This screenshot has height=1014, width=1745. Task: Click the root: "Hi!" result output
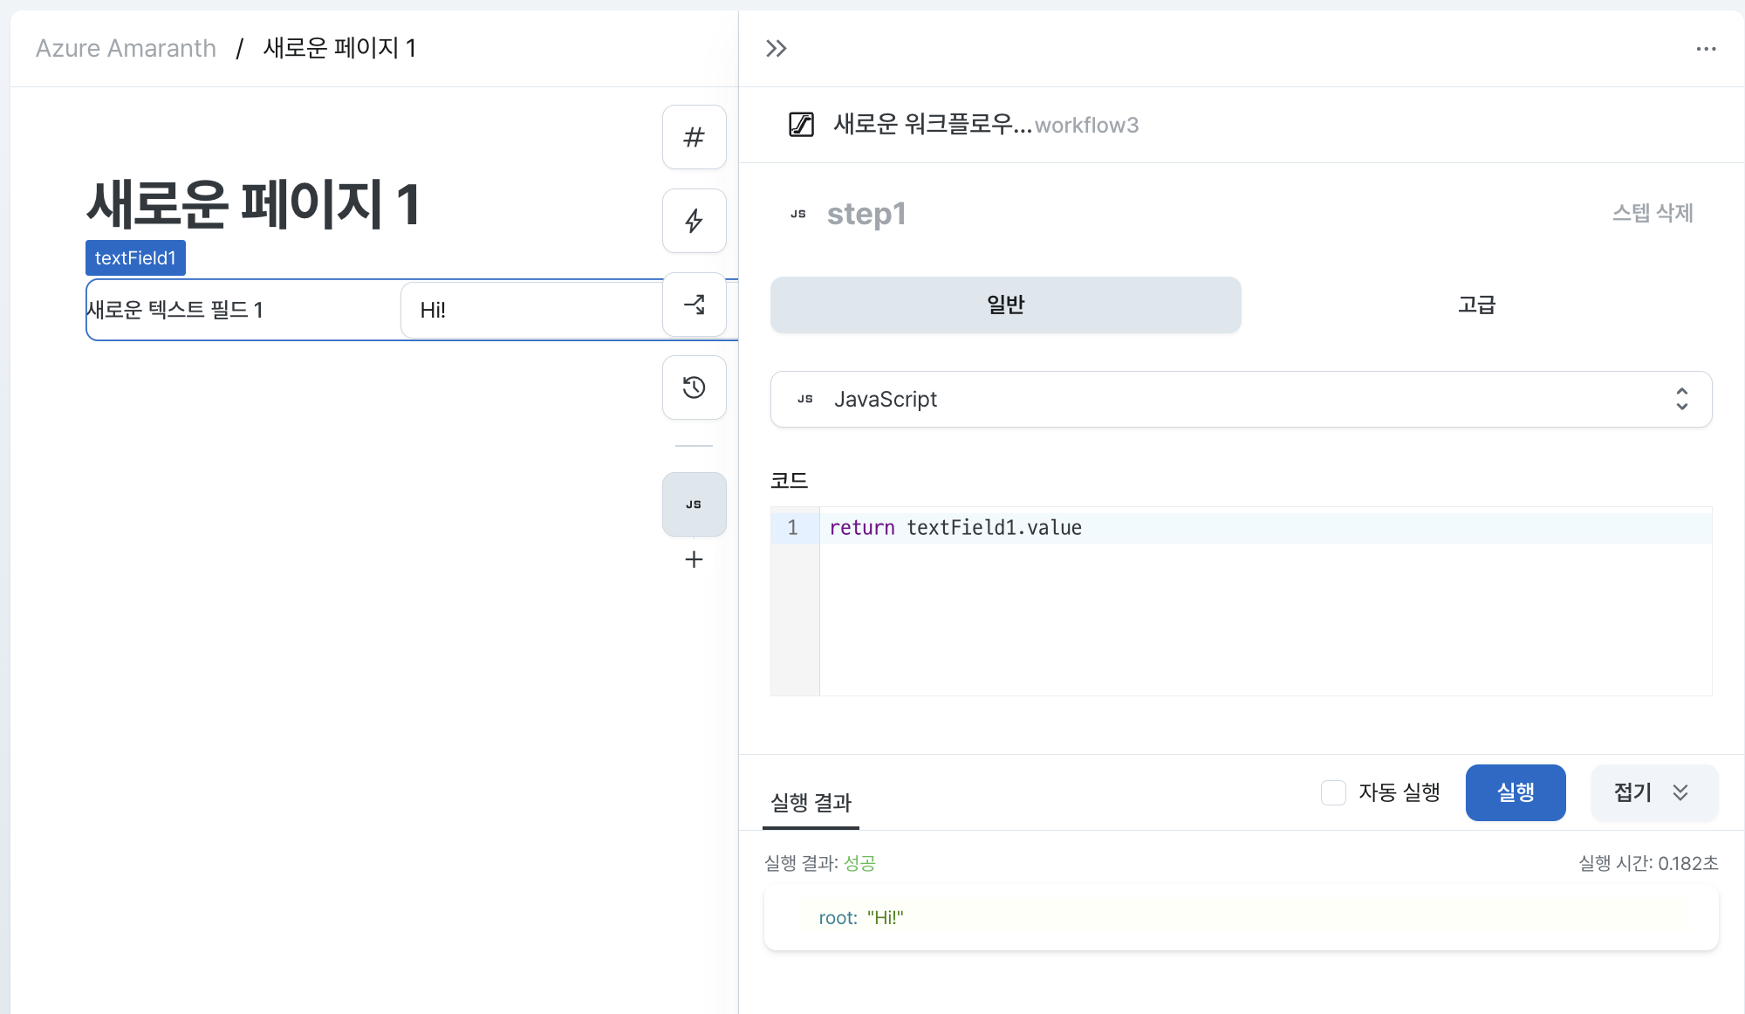click(x=860, y=918)
